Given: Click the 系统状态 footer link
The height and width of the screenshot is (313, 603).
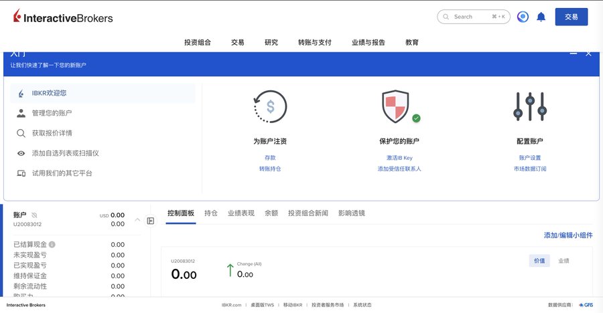Looking at the screenshot, I should (x=362, y=305).
